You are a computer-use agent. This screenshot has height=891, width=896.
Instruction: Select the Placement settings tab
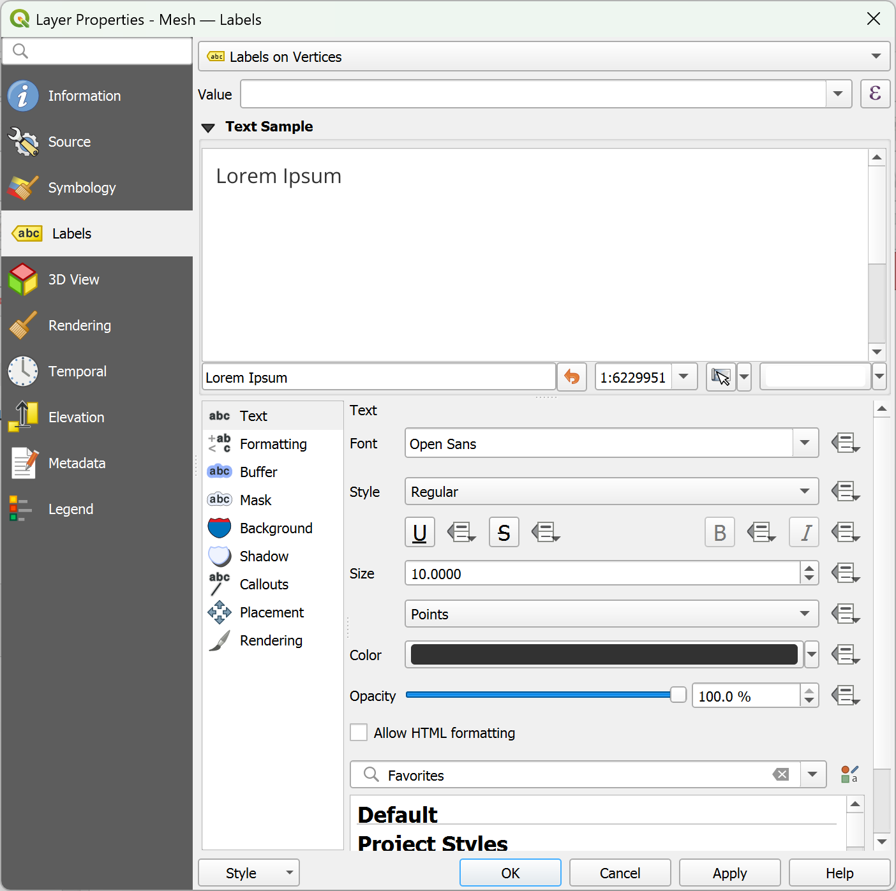(273, 612)
